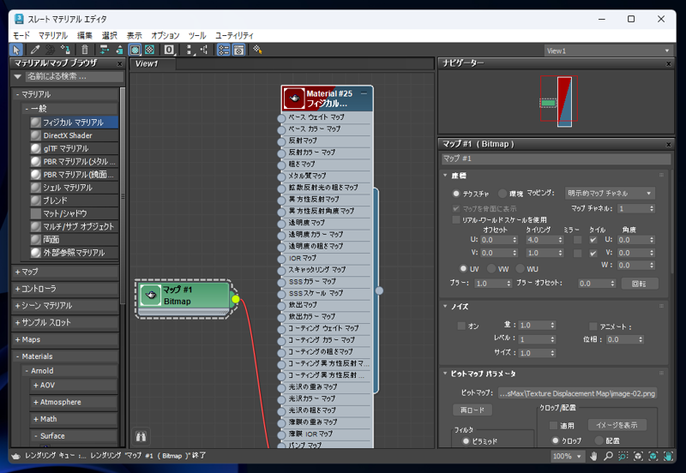
Task: Click the Pan to Selected icon
Action: click(668, 456)
